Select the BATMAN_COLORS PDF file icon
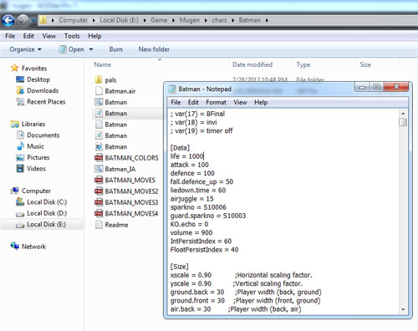The width and height of the screenshot is (418, 331). [99, 158]
